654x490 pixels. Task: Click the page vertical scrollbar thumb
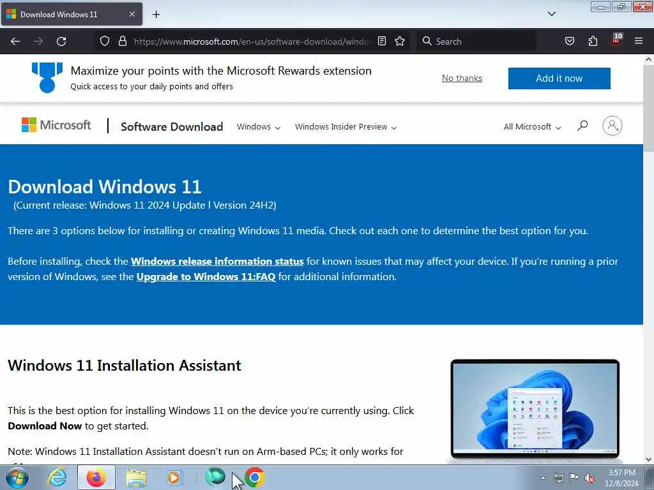click(648, 108)
